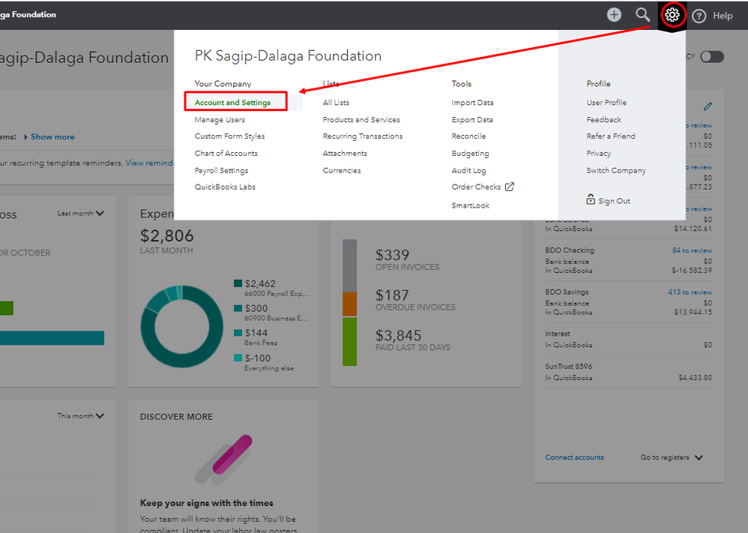
Task: Open Chart of Accounts from menu
Action: [226, 154]
